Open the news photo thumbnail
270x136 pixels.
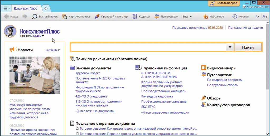35,75
